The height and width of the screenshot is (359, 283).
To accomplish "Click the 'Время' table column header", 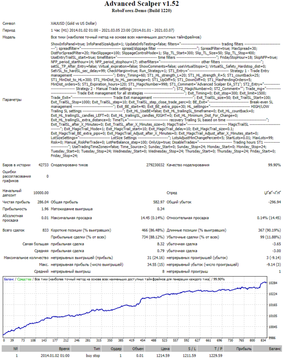I will pos(64,348).
